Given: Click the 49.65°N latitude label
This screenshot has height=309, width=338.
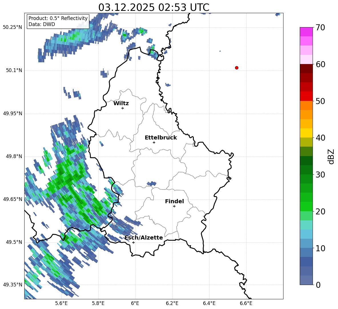Looking at the screenshot, I should pos(13,199).
